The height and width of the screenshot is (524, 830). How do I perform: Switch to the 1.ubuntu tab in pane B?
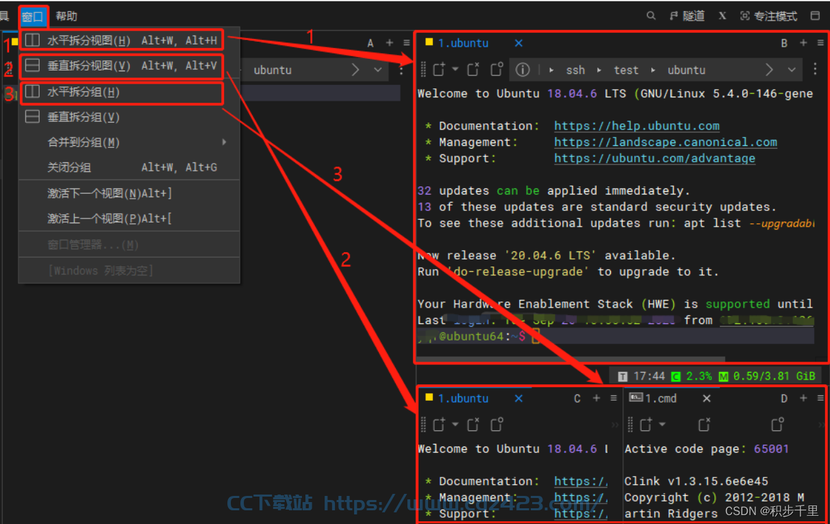click(463, 43)
